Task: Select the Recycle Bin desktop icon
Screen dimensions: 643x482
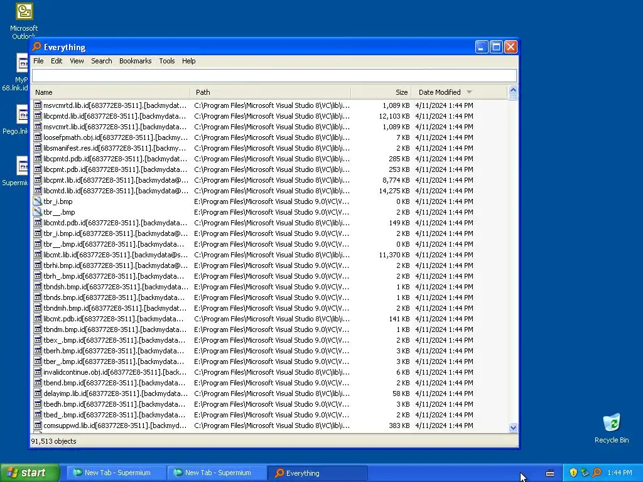Action: (x=612, y=428)
